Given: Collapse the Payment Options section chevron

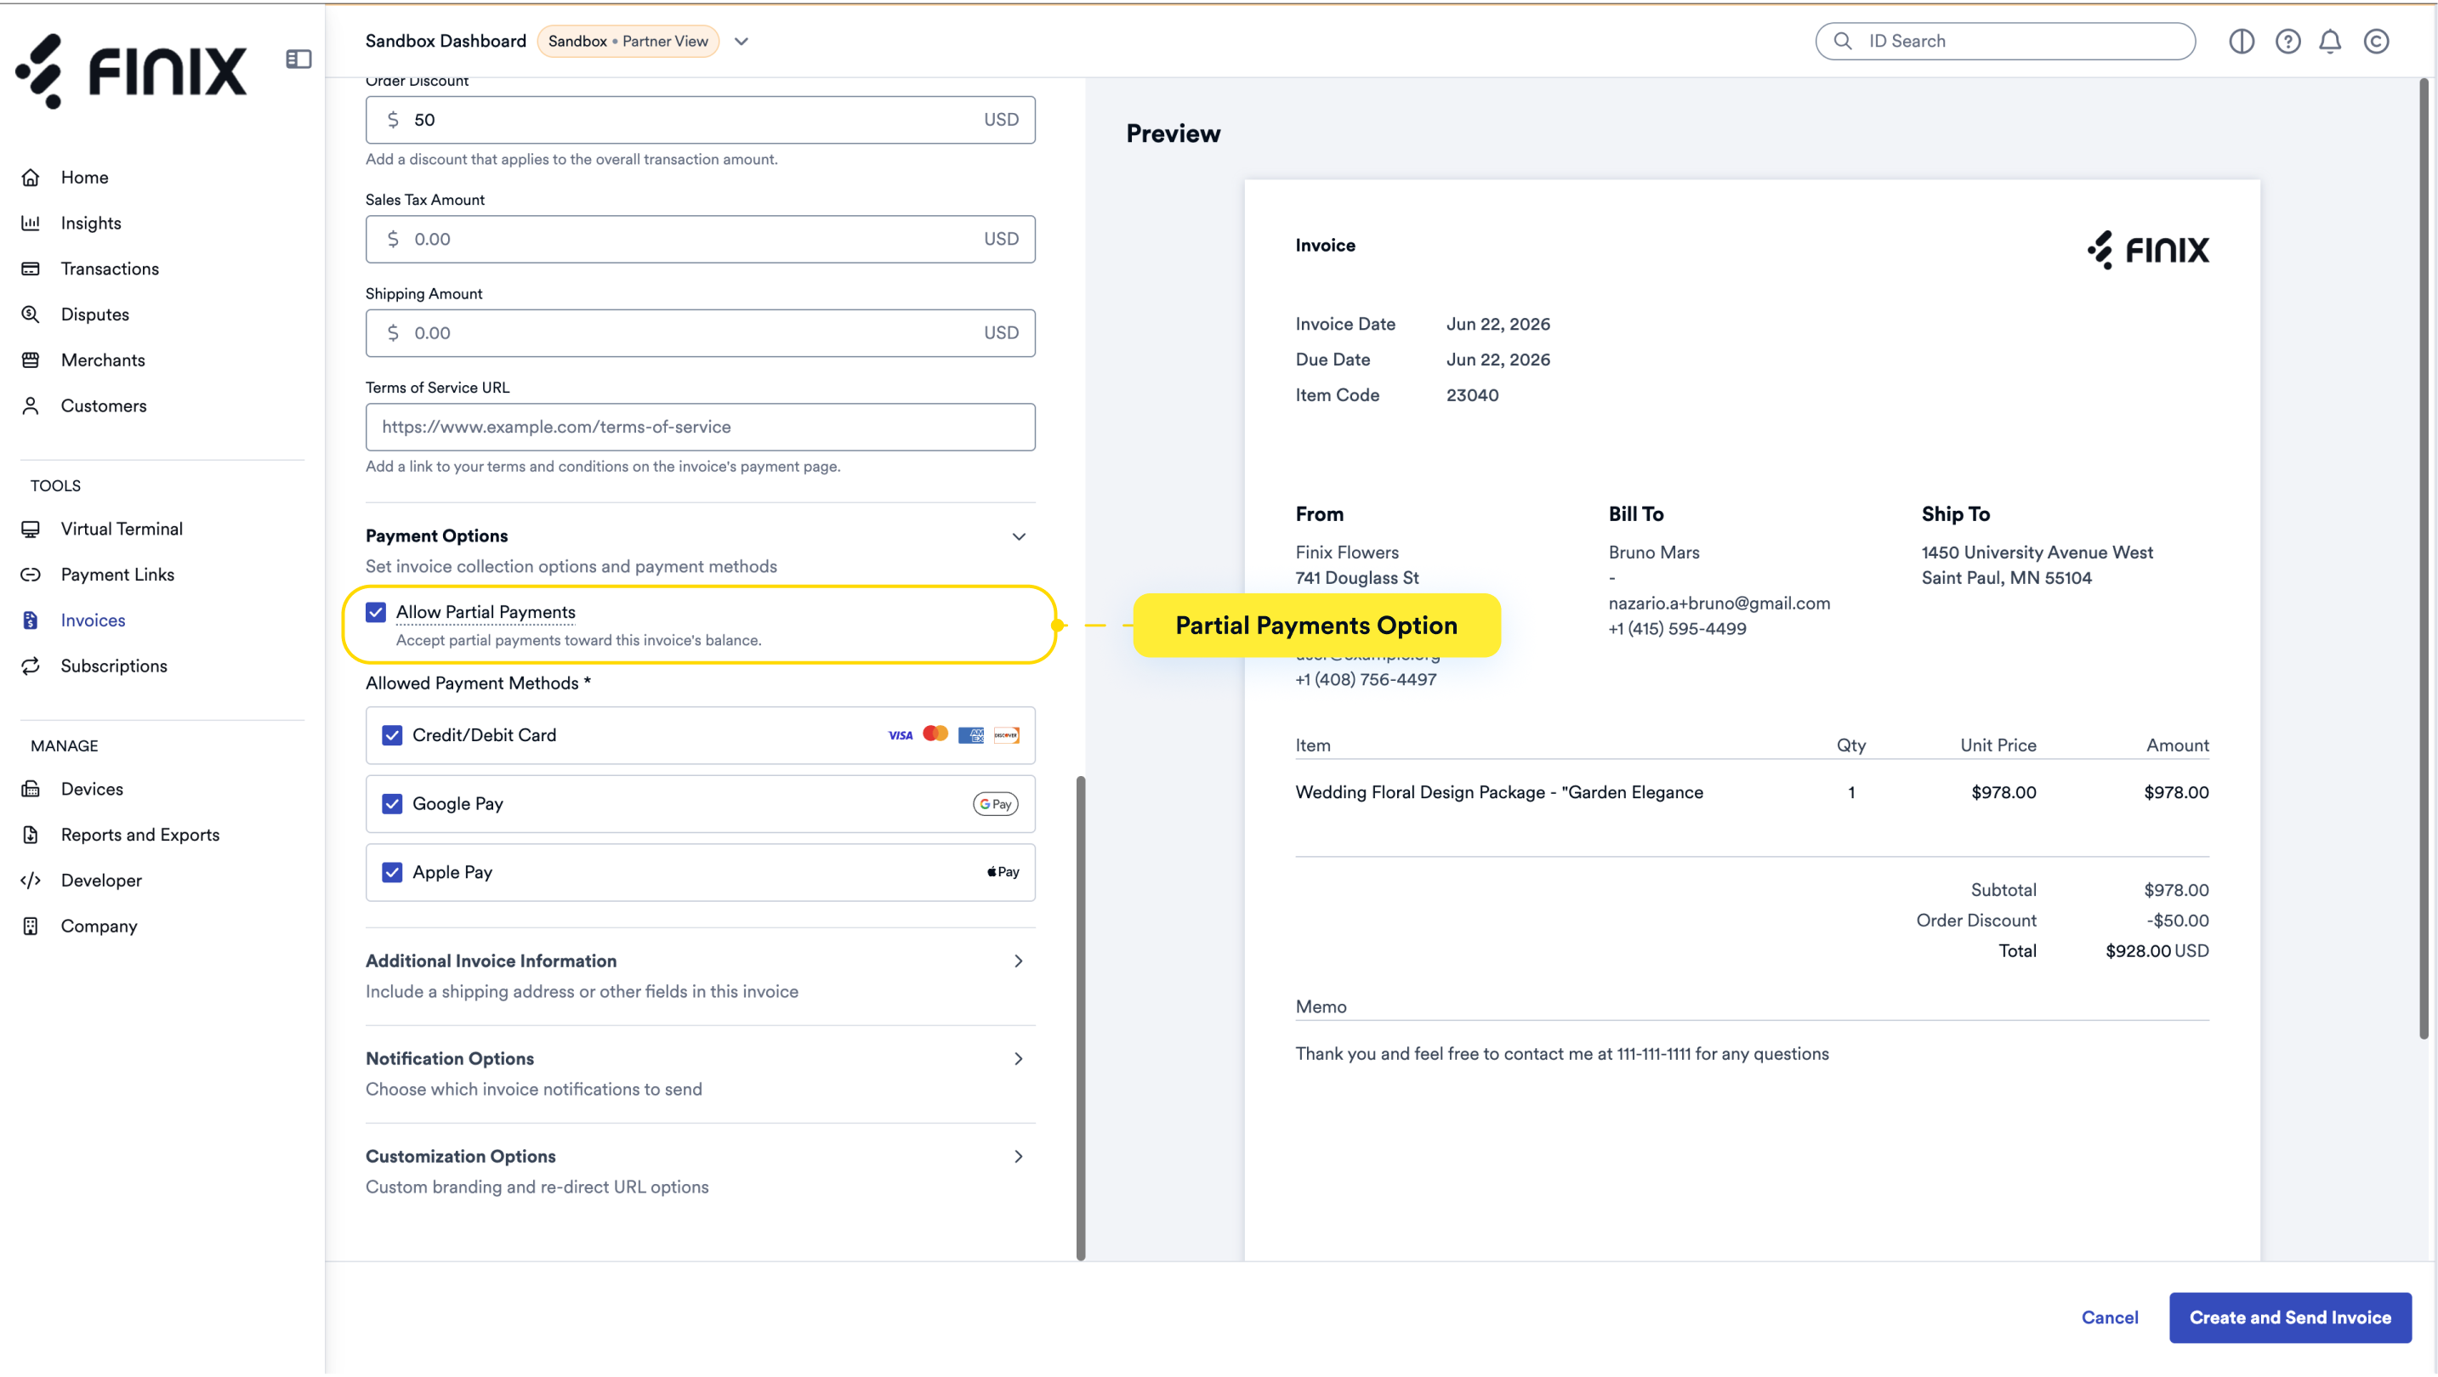Looking at the screenshot, I should point(1019,536).
